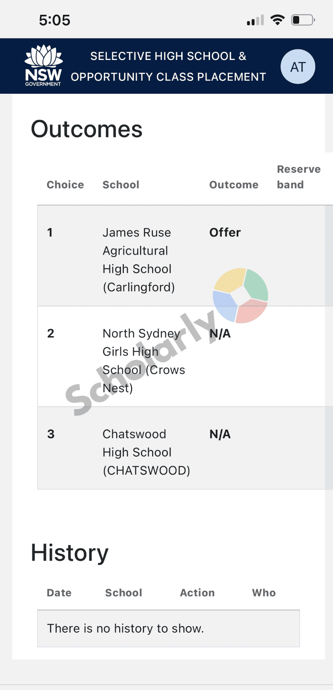Click the School column header in Outcomes
Viewport: 333px width, 690px height.
(121, 185)
